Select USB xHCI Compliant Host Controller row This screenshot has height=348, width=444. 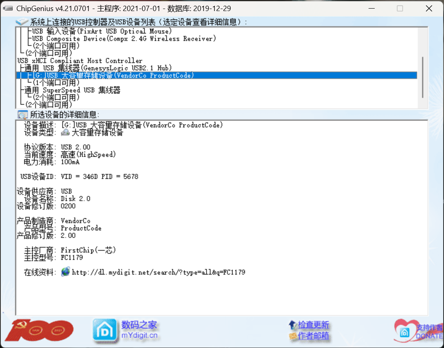click(x=80, y=61)
